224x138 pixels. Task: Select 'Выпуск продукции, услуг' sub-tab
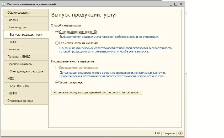tap(26, 35)
